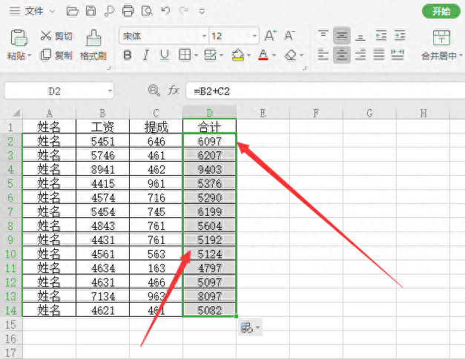The image size is (465, 359).
Task: Click the Paste clipboard icon
Action: coord(19,38)
